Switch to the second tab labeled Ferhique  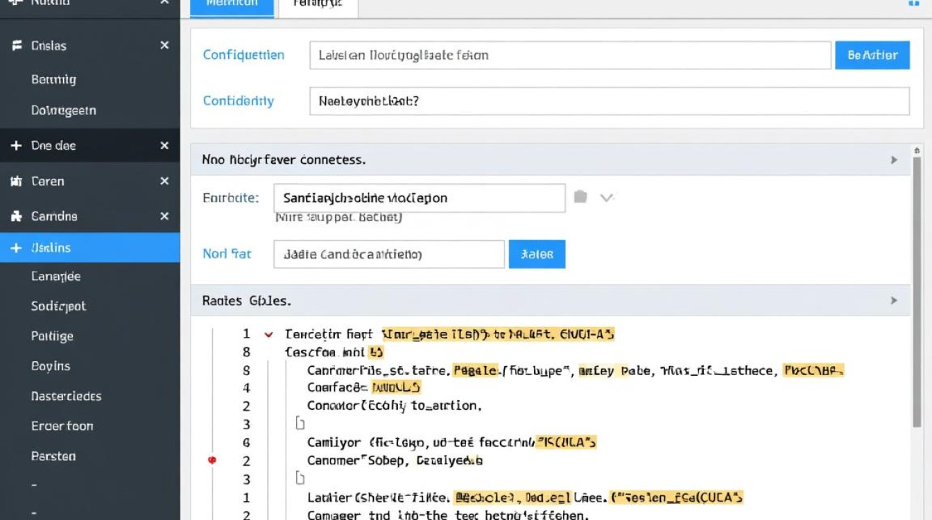(x=318, y=4)
